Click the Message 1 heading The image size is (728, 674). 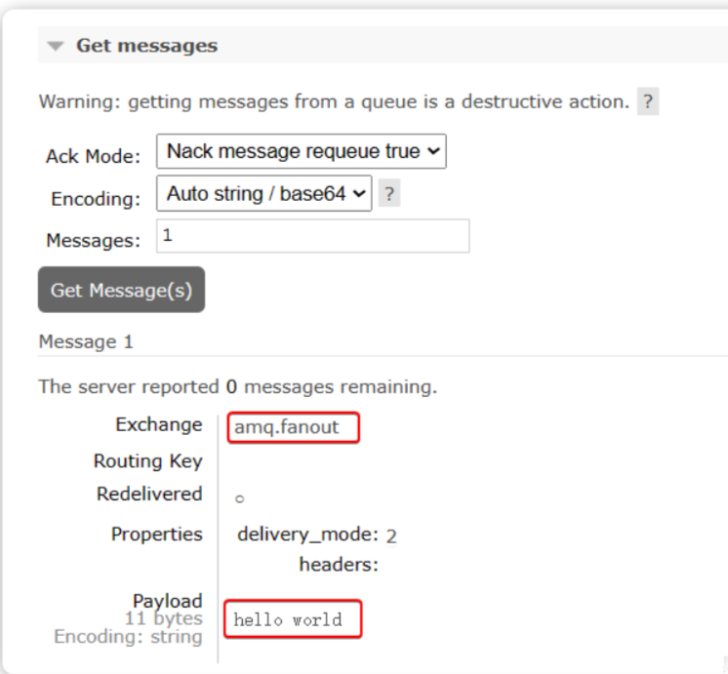coord(86,342)
